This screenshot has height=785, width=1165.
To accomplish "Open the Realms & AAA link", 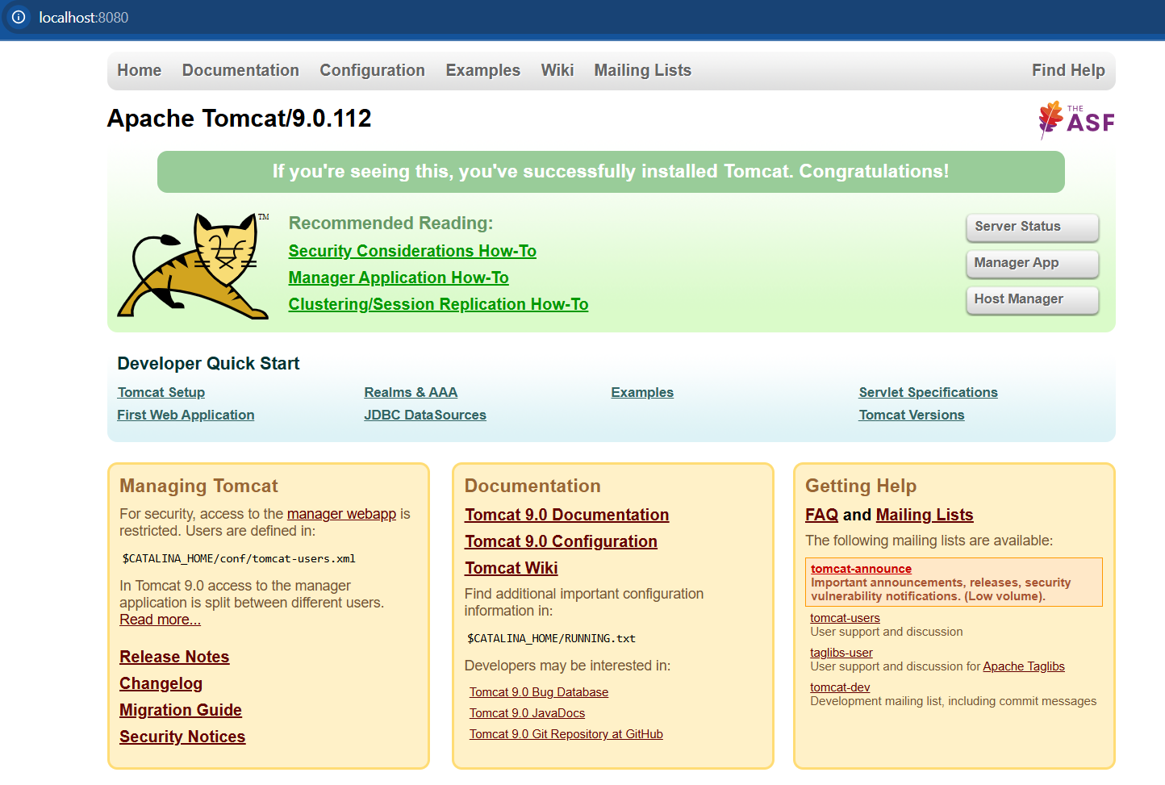I will coord(411,392).
